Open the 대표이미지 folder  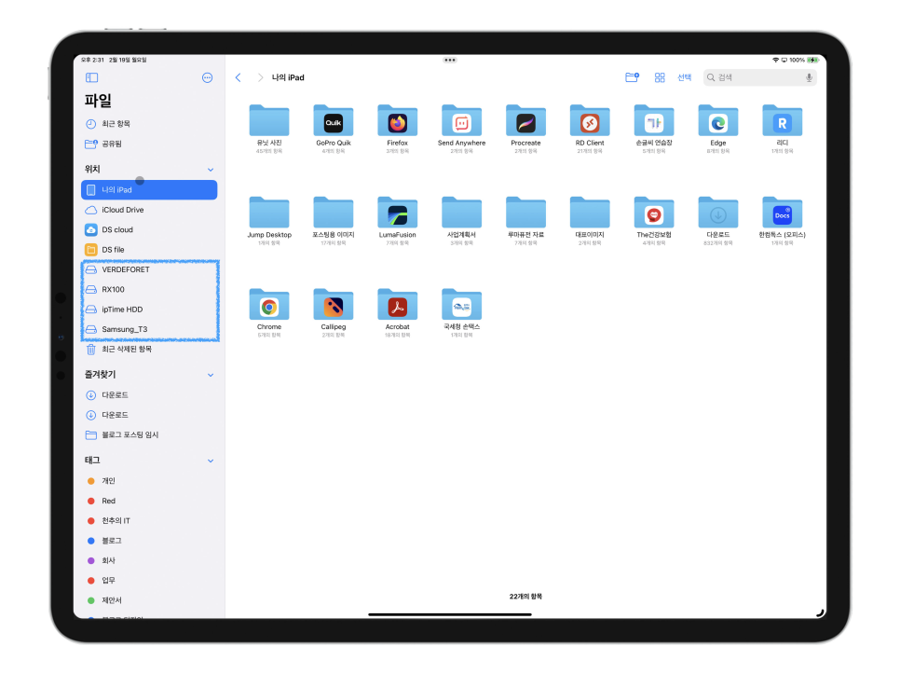coord(590,221)
